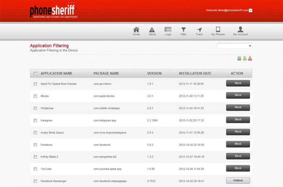Check the Angry Birds Space row checkbox
Viewport: 283px width, 187px height.
[35, 132]
